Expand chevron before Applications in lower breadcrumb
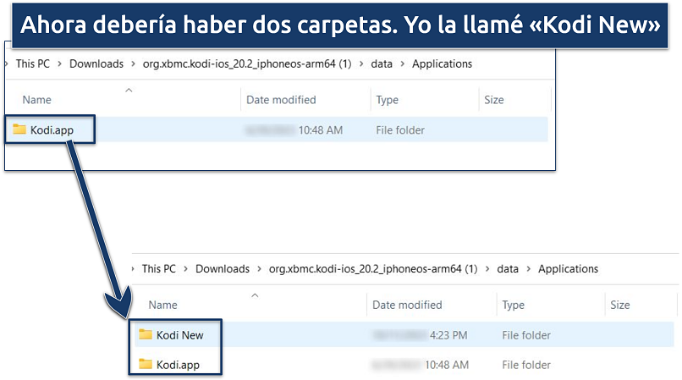The image size is (682, 380). [x=529, y=269]
